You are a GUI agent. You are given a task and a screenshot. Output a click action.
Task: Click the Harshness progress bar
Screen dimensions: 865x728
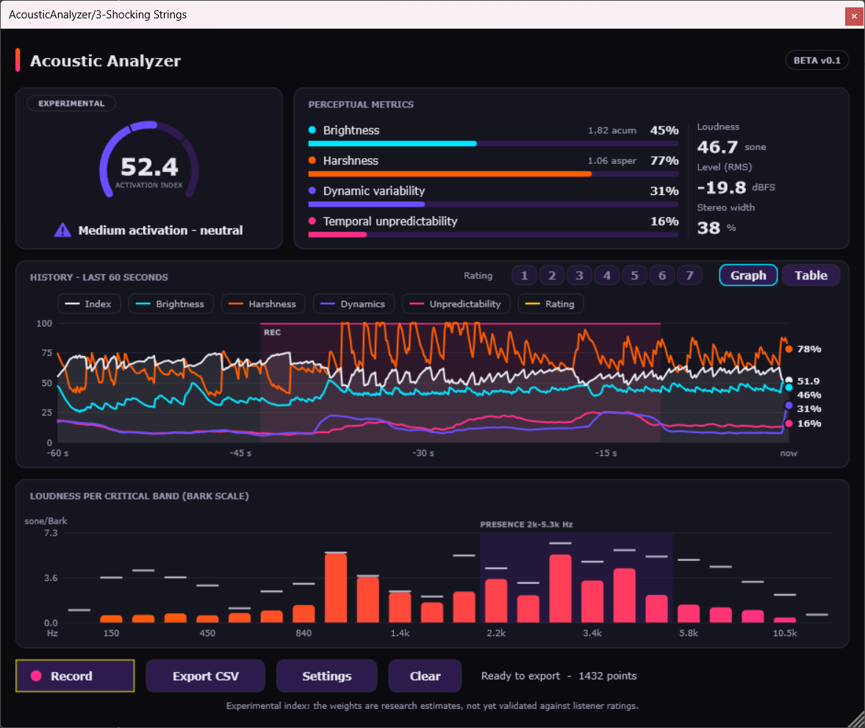[493, 174]
